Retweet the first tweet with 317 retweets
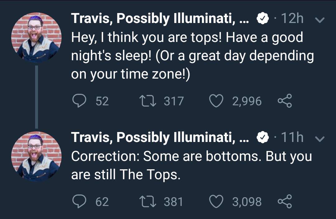The height and width of the screenshot is (219, 336). pyautogui.click(x=148, y=101)
